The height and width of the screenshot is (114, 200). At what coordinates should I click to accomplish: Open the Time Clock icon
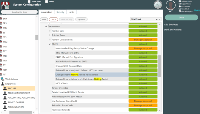[x=180, y=9]
